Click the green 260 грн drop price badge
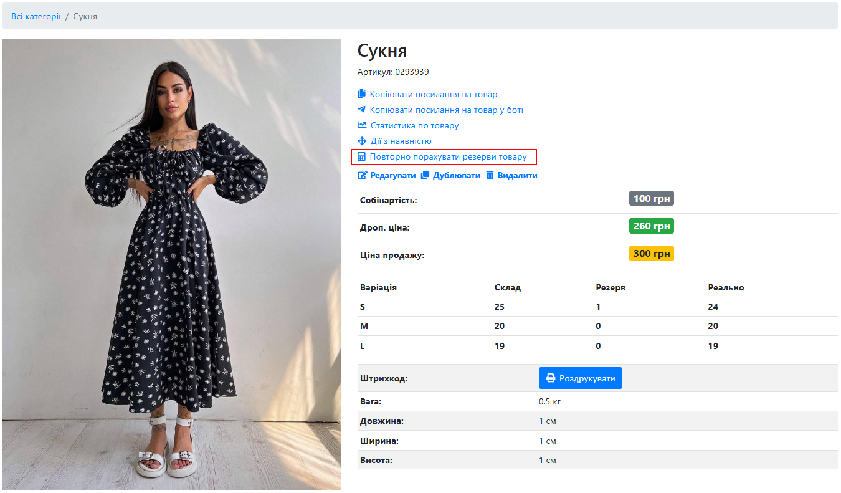This screenshot has height=493, width=841. click(652, 226)
